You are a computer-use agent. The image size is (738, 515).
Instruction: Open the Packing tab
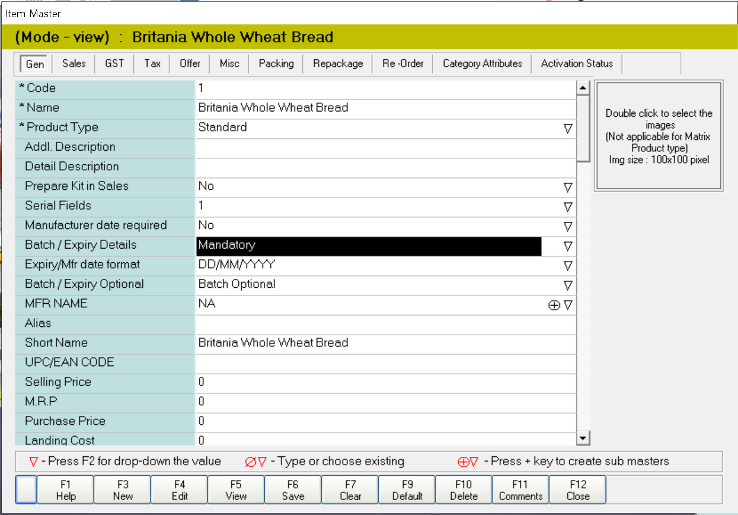276,63
